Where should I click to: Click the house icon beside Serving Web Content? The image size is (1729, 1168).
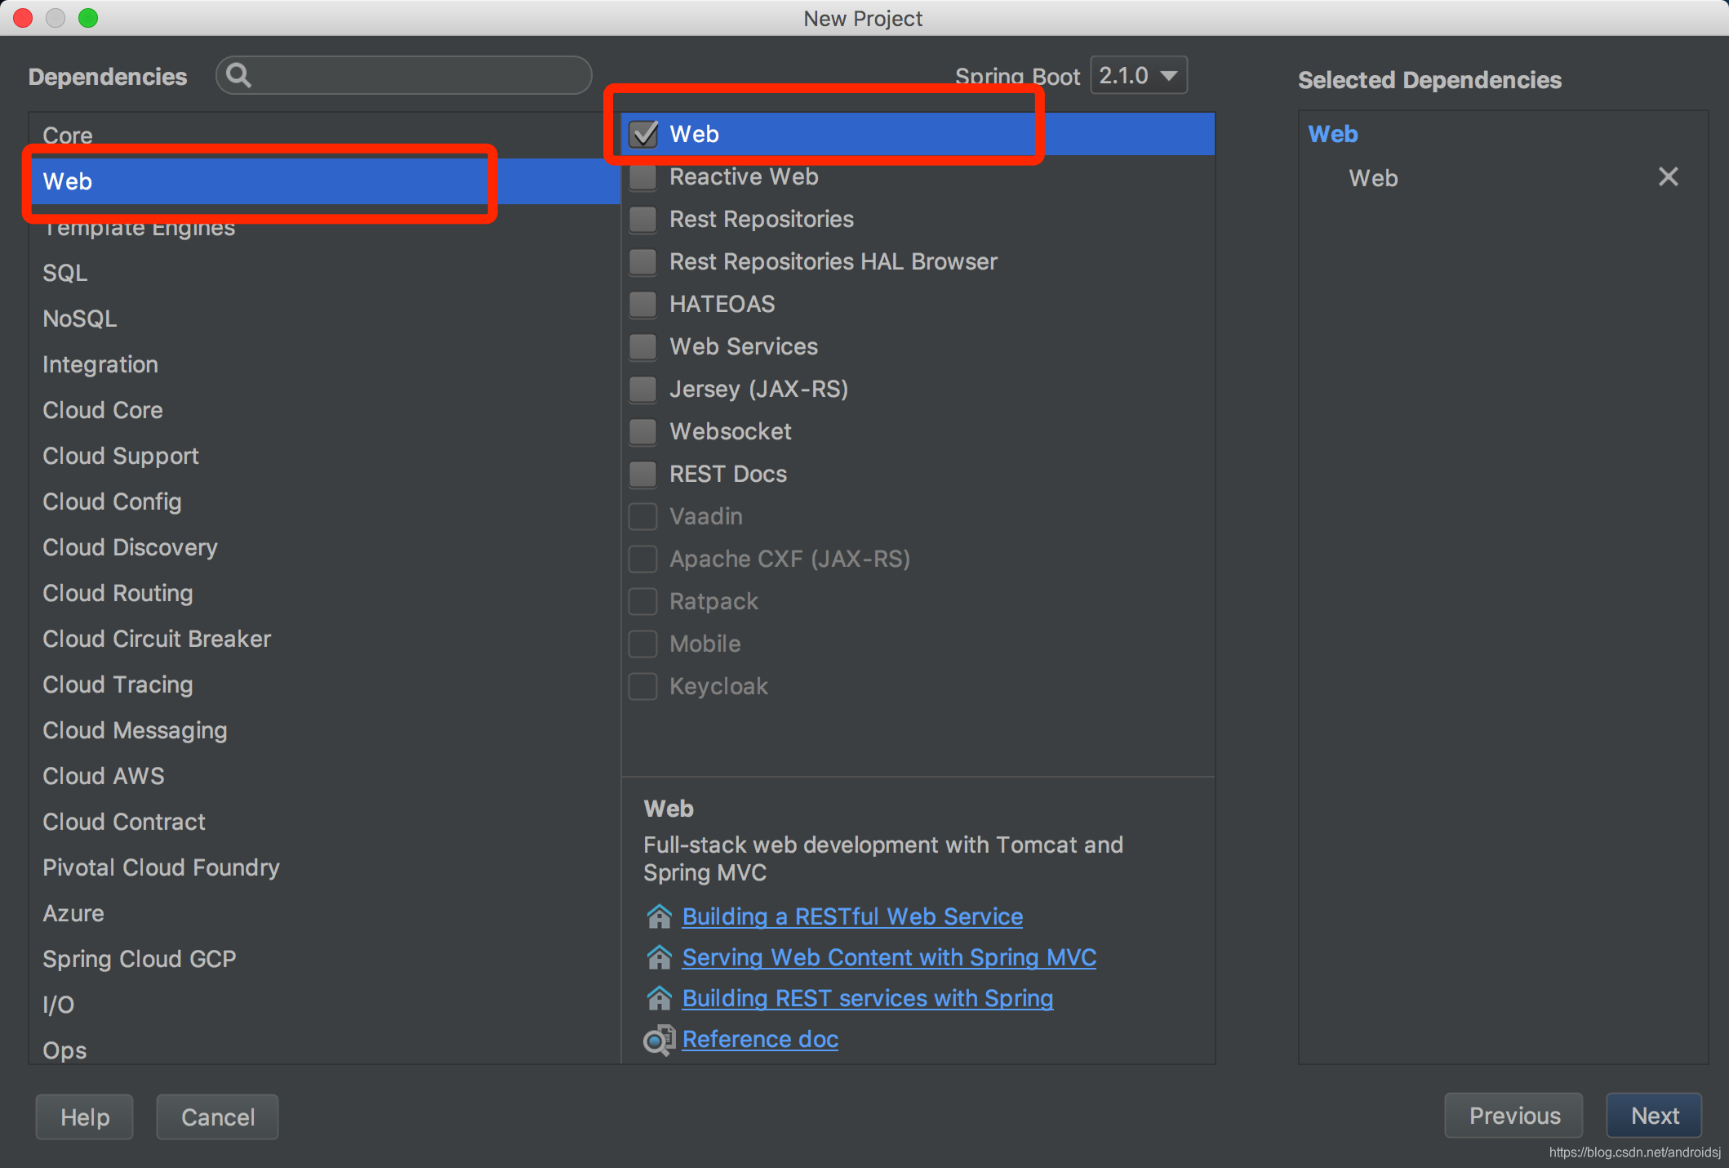coord(659,957)
